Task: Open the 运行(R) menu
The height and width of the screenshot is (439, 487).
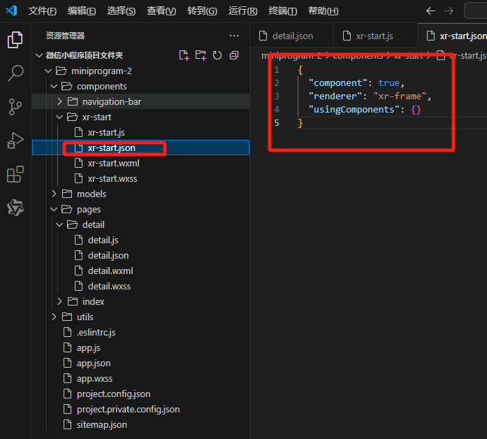Action: click(x=243, y=11)
